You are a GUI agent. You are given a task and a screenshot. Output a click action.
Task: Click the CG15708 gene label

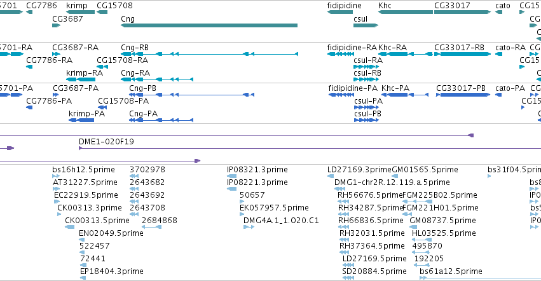(114, 6)
